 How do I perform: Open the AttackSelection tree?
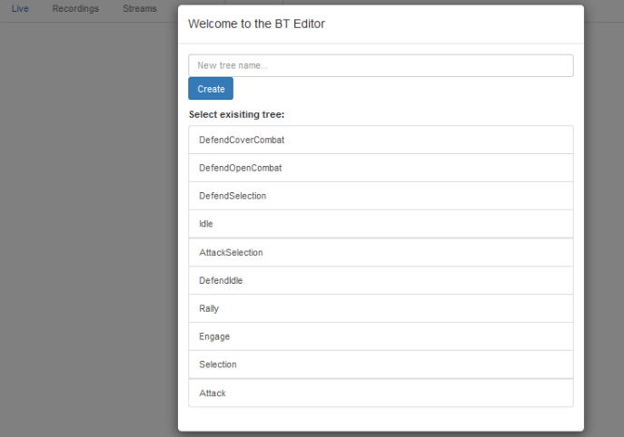point(381,252)
